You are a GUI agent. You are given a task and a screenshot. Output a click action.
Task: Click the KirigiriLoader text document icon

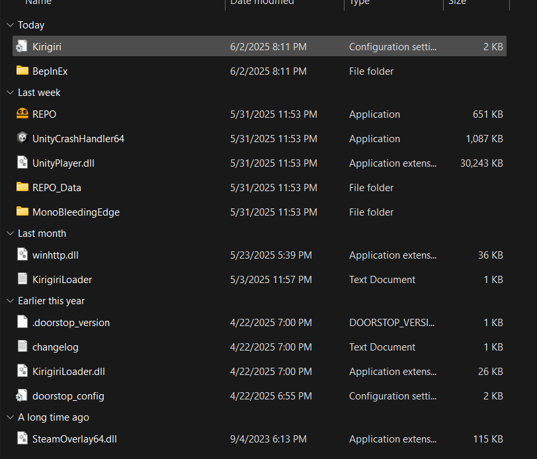click(22, 279)
